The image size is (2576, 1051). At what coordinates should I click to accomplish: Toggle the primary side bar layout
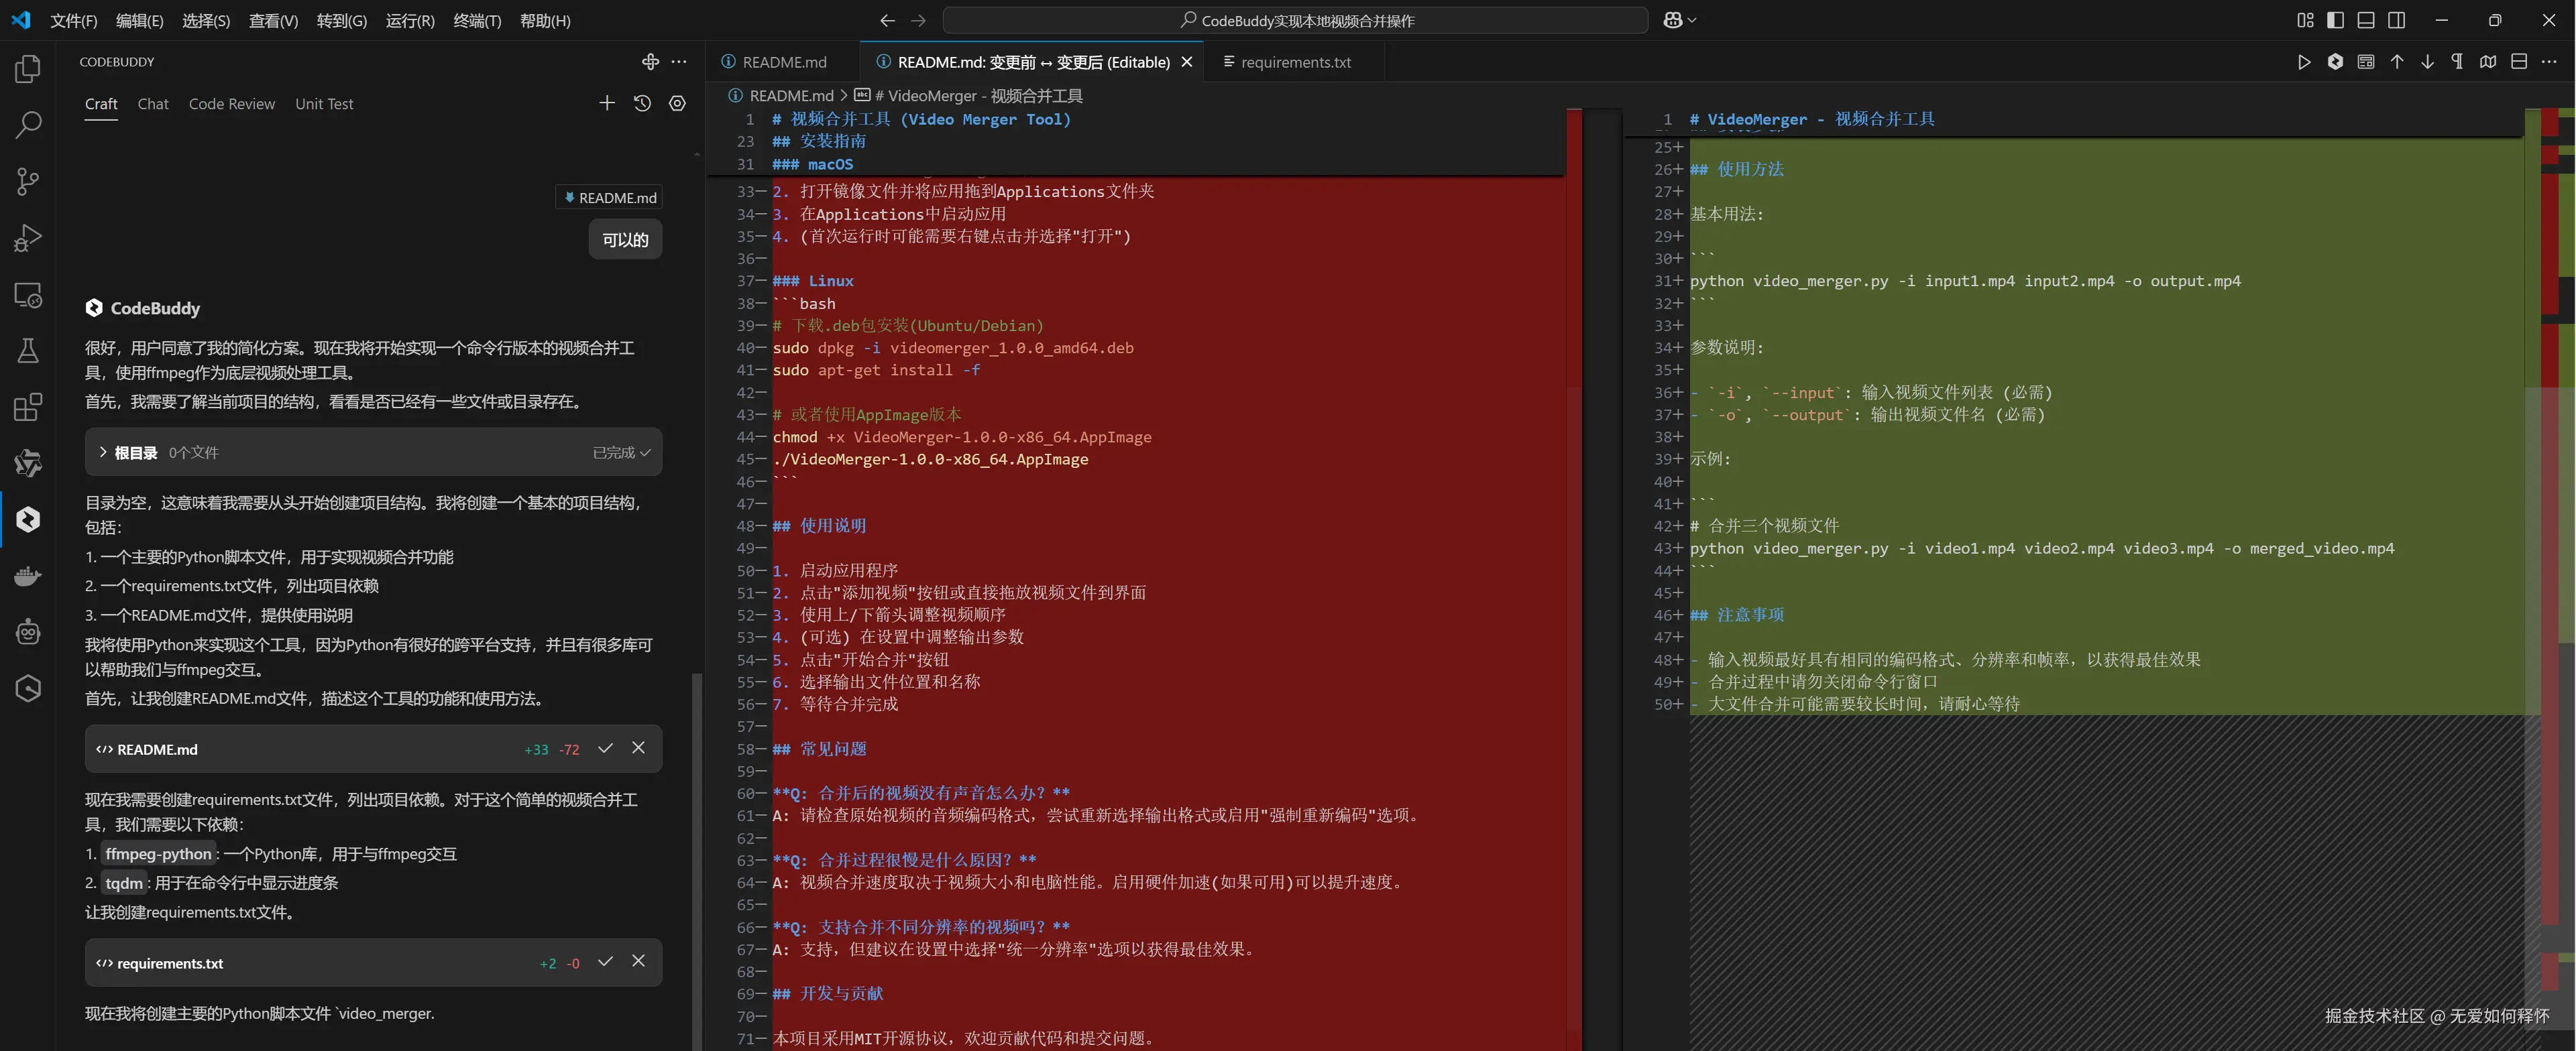click(2335, 20)
